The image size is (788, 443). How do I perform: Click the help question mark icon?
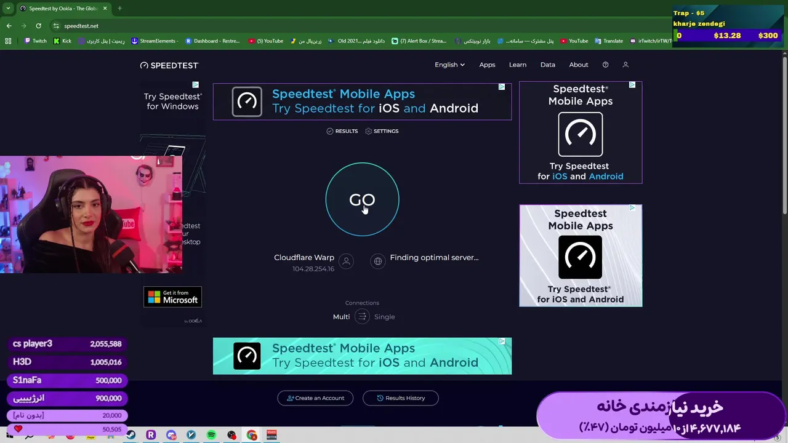pyautogui.click(x=605, y=65)
